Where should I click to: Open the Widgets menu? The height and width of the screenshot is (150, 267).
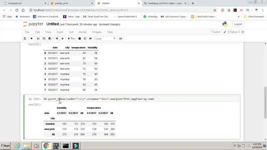coord(97,32)
